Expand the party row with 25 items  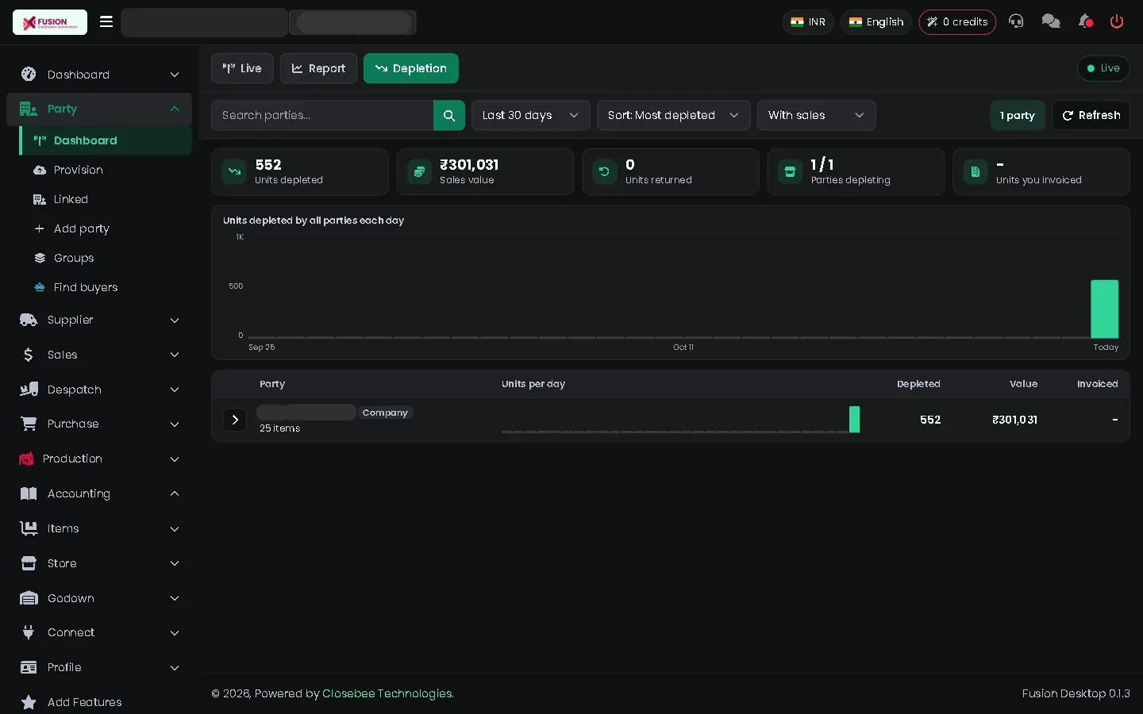[235, 420]
